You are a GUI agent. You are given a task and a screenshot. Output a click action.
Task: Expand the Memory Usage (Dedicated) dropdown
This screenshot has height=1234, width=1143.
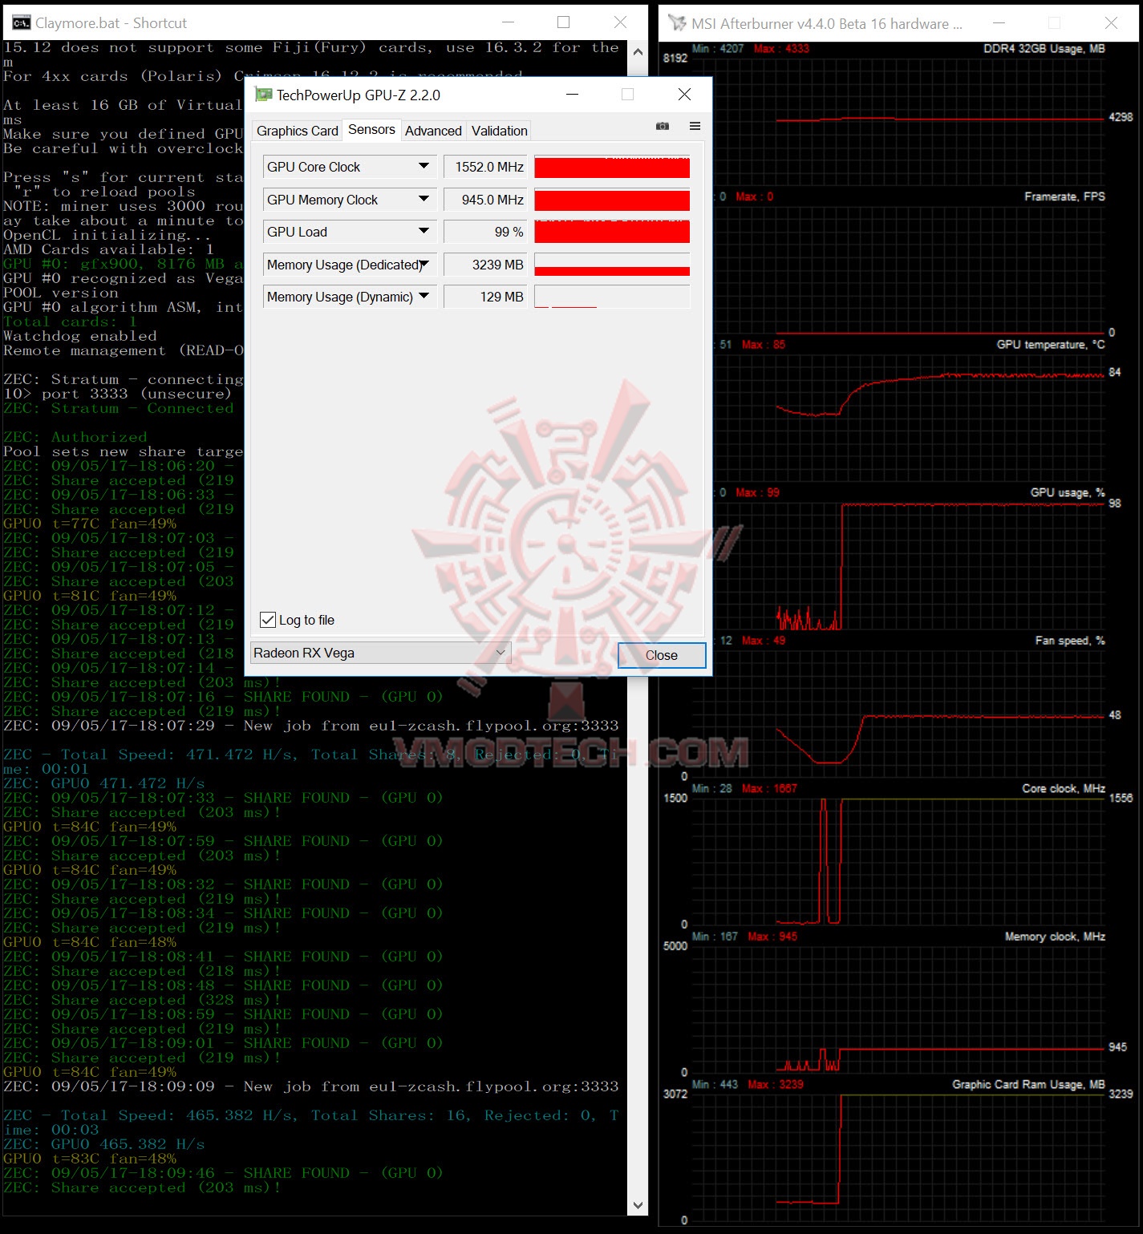pos(424,264)
